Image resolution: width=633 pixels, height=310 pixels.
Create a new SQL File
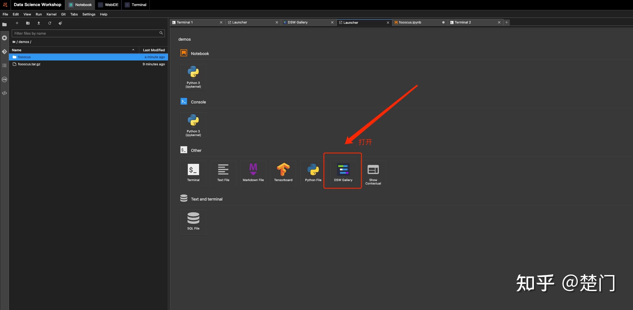coord(193,221)
